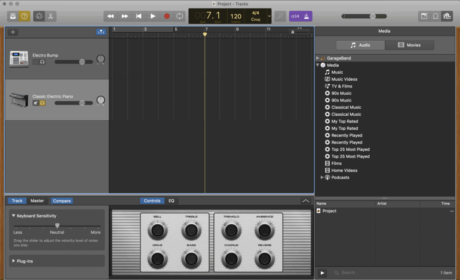Viewport: 460px width, 280px height.
Task: Open the Editors panel with the scissors icon
Action: pos(52,16)
